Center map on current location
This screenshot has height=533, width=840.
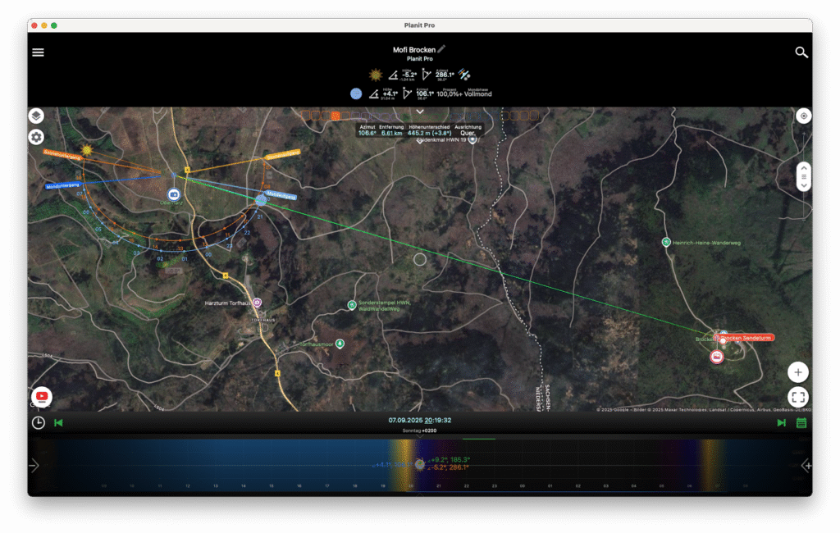click(x=803, y=116)
